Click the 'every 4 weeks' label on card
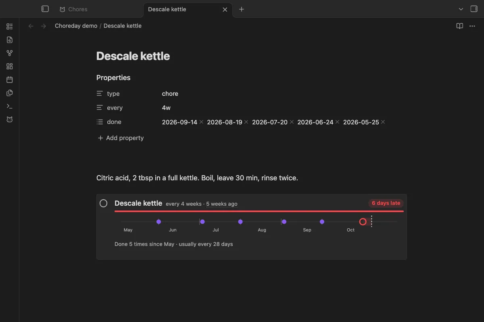 [184, 204]
